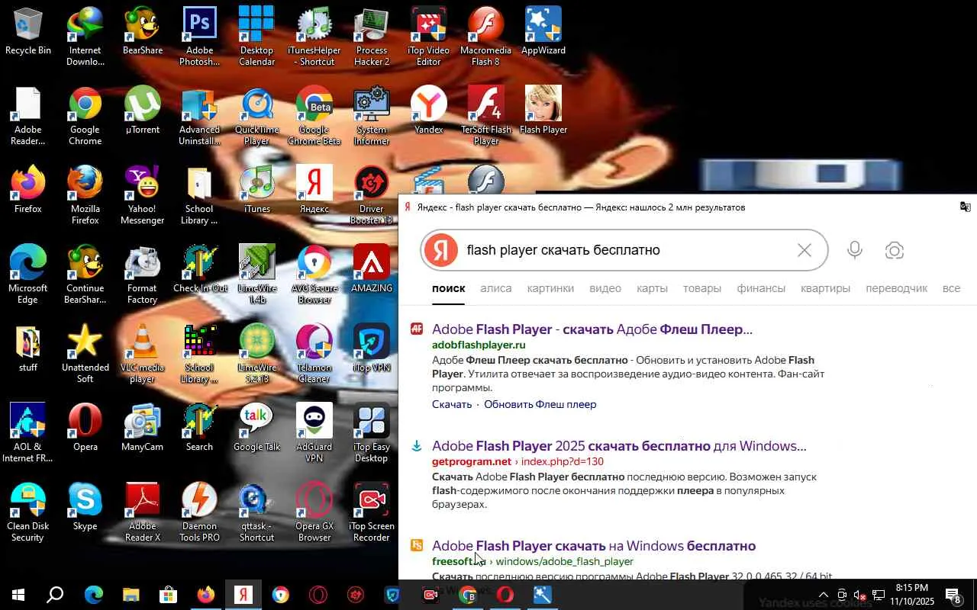Select the iTop Screen Recorder desktop icon

click(372, 512)
